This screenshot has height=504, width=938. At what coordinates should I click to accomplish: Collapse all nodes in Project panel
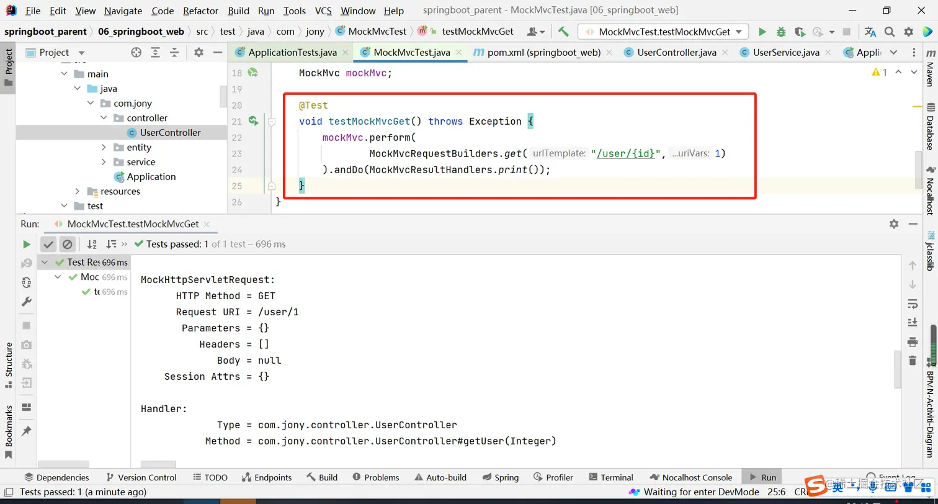coord(174,53)
